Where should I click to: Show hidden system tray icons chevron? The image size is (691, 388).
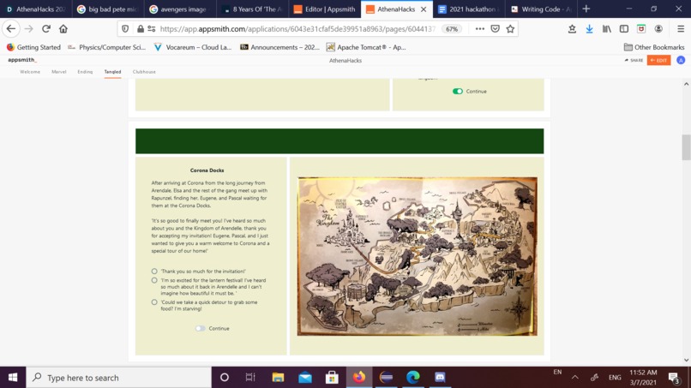pos(575,378)
